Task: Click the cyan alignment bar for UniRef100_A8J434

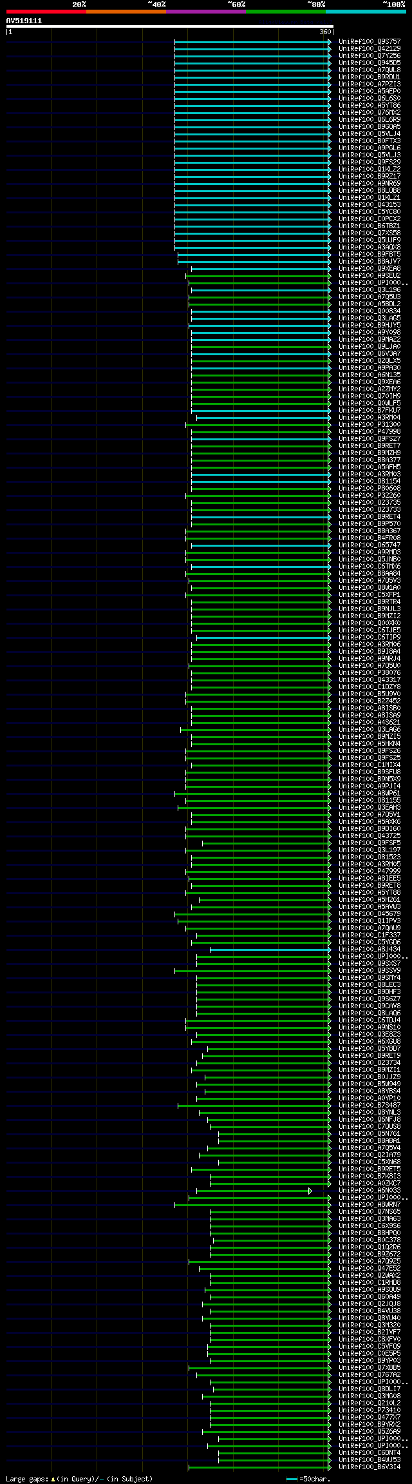Action: (270, 949)
